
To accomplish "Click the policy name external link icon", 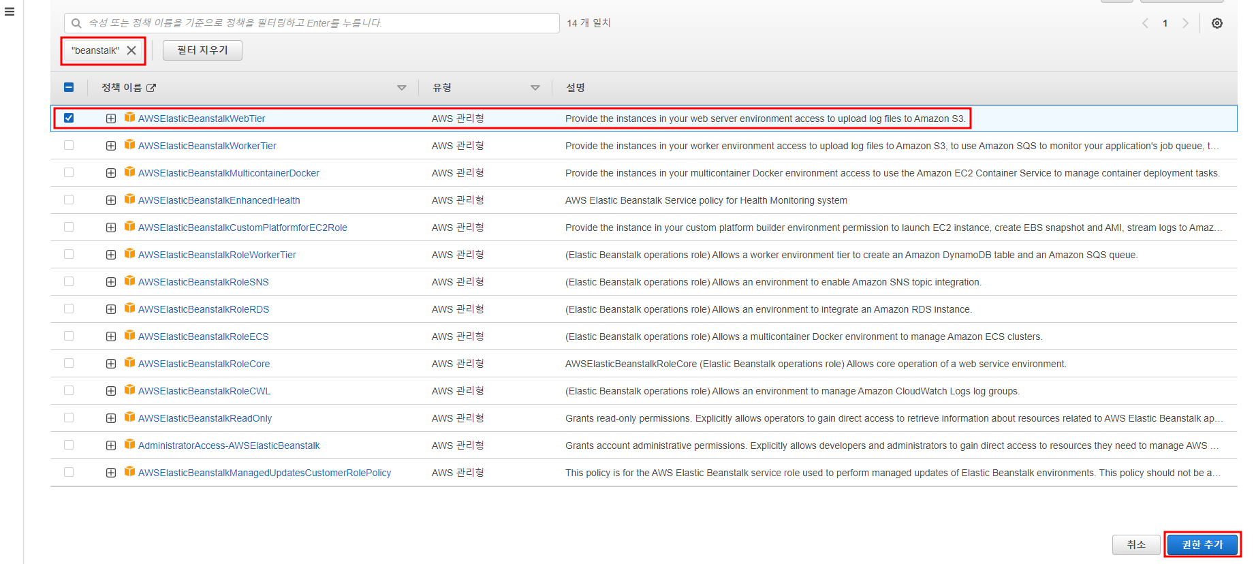I will 151,88.
